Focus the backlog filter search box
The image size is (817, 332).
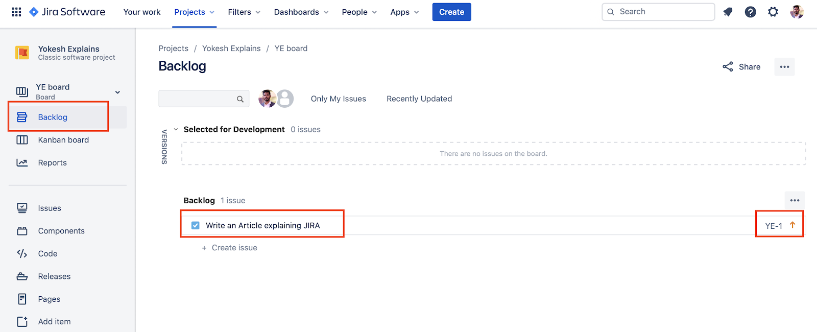coord(204,99)
